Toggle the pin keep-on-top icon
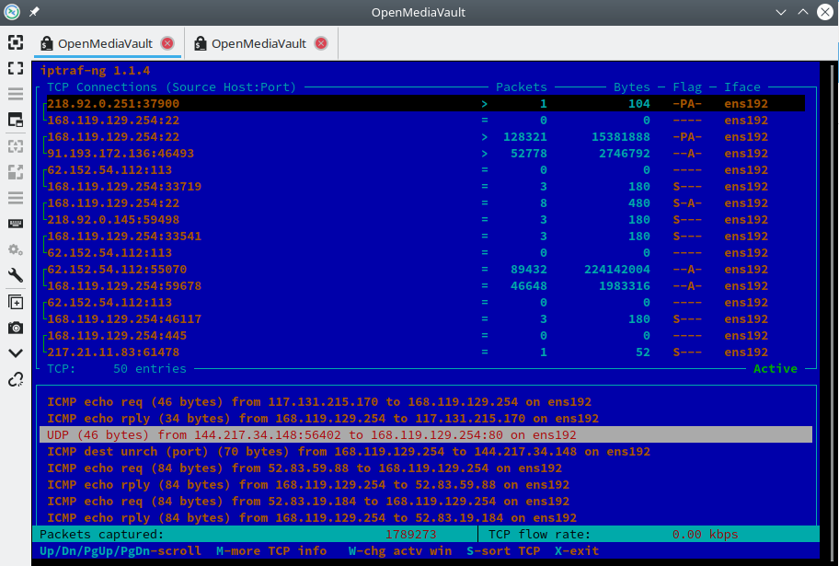 (34, 12)
